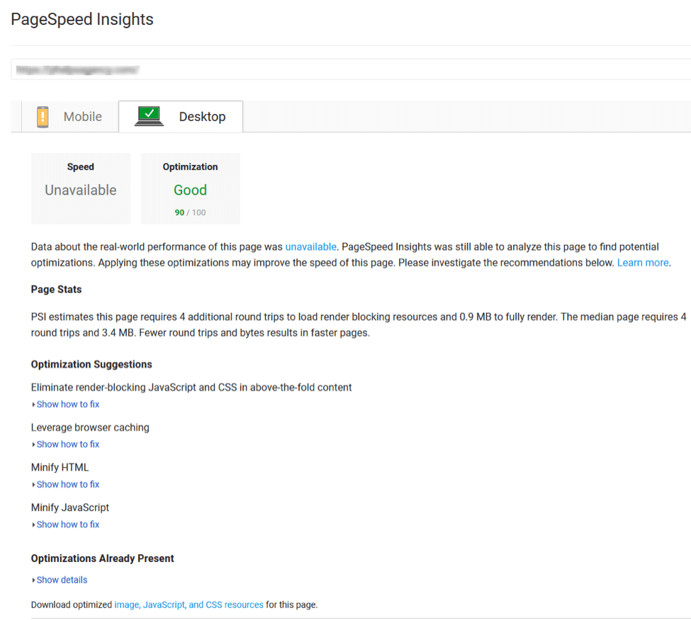Click the orange mobile phone warning icon
Image resolution: width=691 pixels, height=620 pixels.
click(43, 117)
